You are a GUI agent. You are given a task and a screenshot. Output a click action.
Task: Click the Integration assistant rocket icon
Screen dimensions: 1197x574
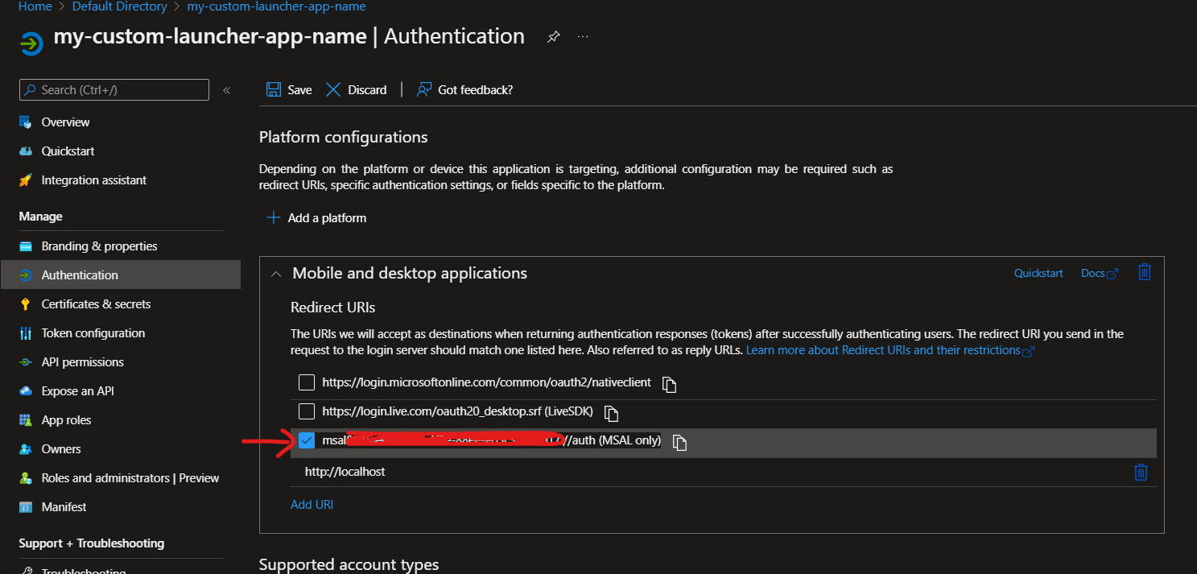26,180
